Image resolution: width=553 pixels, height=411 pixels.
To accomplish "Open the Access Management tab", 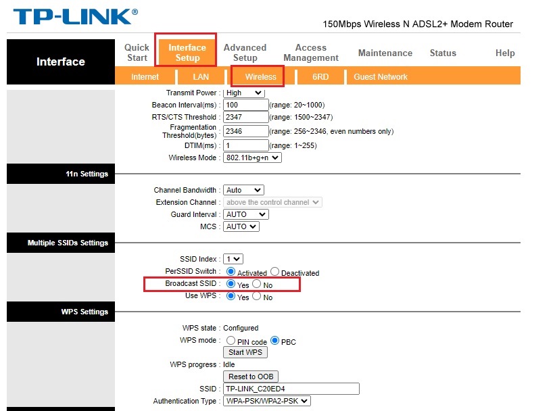I will click(311, 53).
